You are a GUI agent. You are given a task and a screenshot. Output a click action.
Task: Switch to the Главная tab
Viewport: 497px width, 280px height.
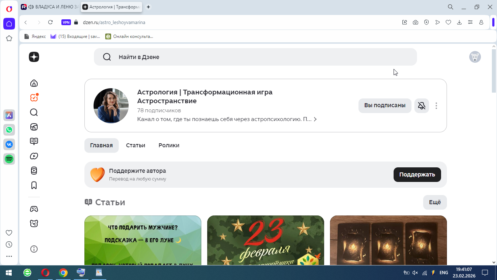click(x=102, y=145)
